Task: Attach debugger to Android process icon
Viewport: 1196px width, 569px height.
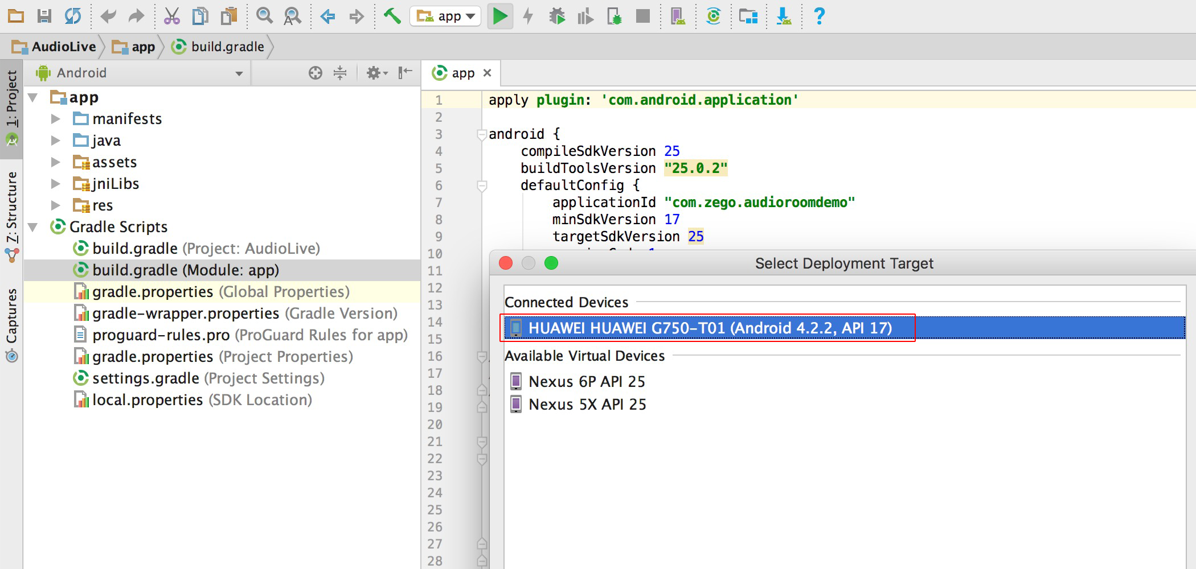Action: tap(614, 16)
